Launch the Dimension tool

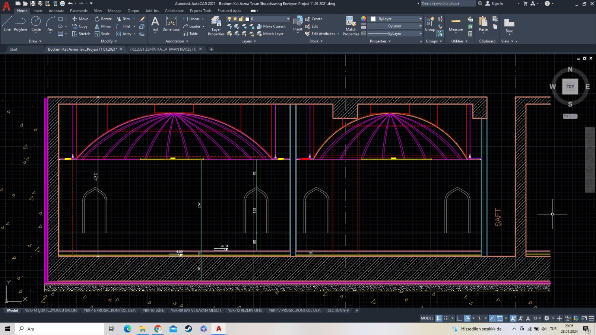171,24
